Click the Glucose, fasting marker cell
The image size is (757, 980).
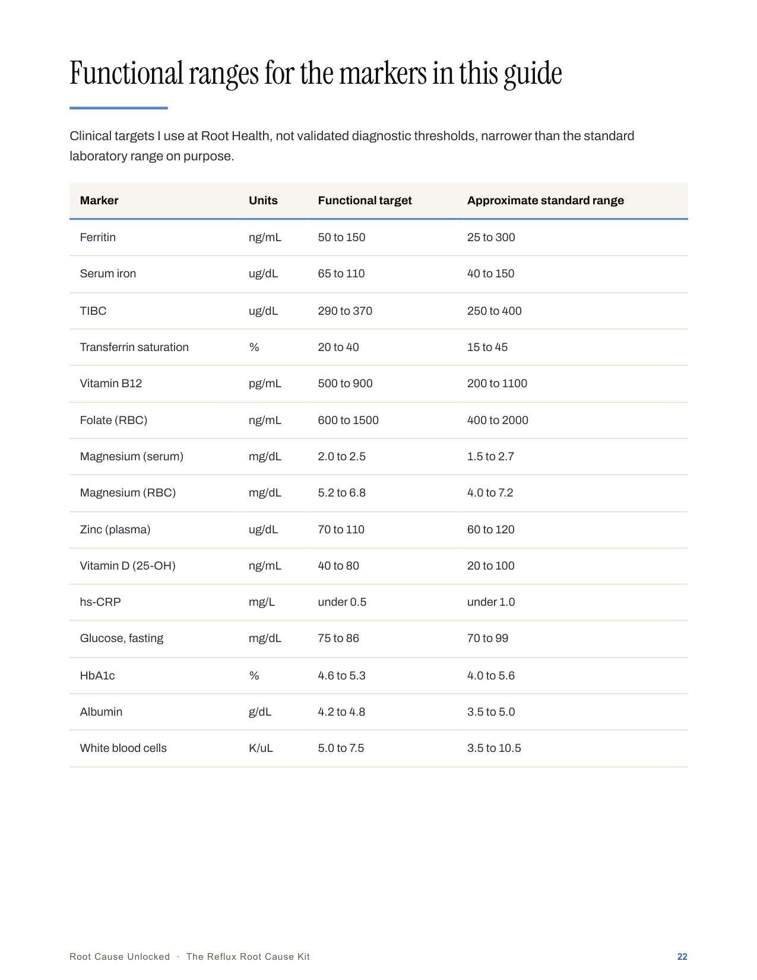coord(122,638)
